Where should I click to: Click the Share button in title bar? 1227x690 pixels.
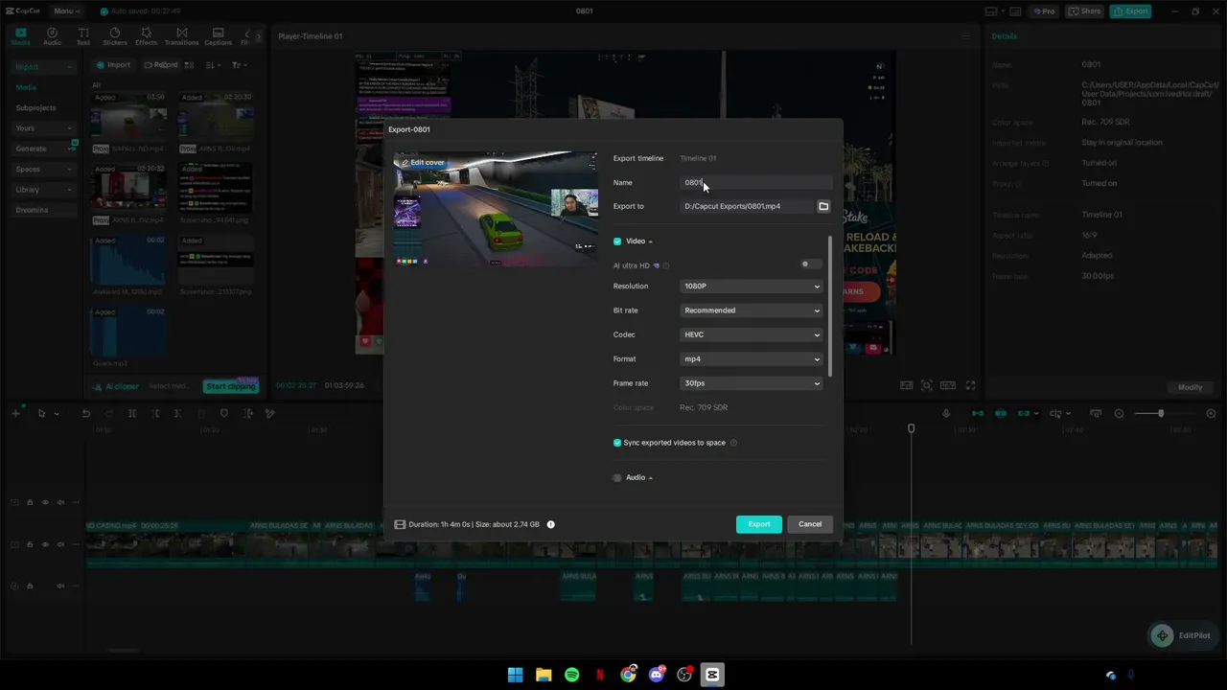[x=1085, y=11]
